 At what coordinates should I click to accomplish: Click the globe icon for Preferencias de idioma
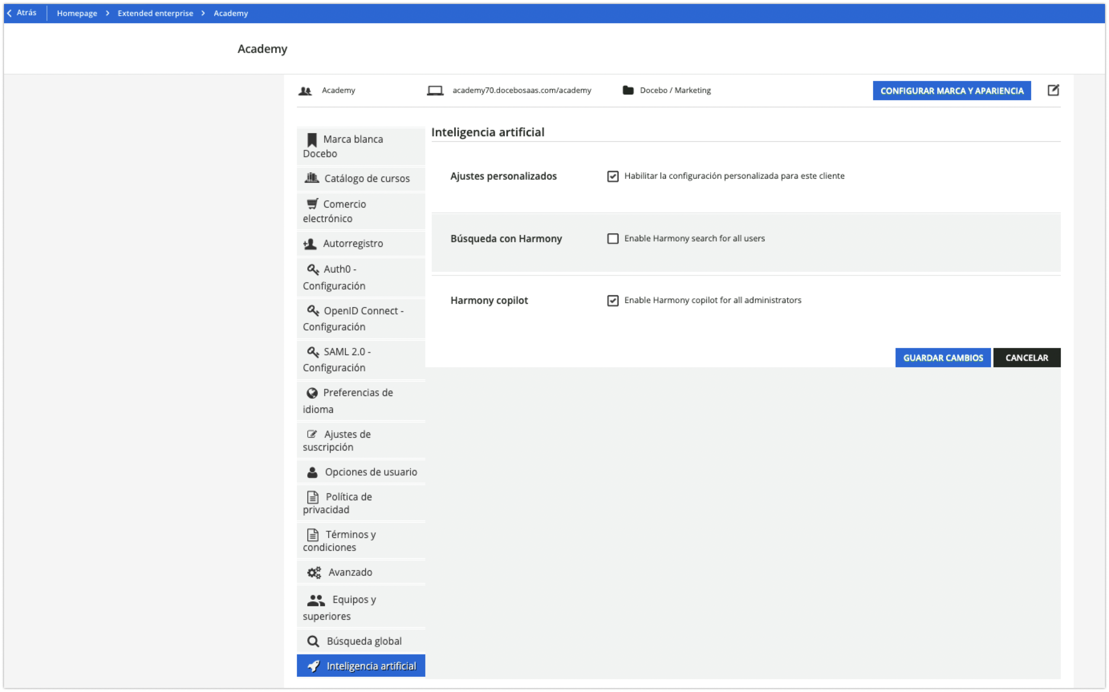point(312,392)
